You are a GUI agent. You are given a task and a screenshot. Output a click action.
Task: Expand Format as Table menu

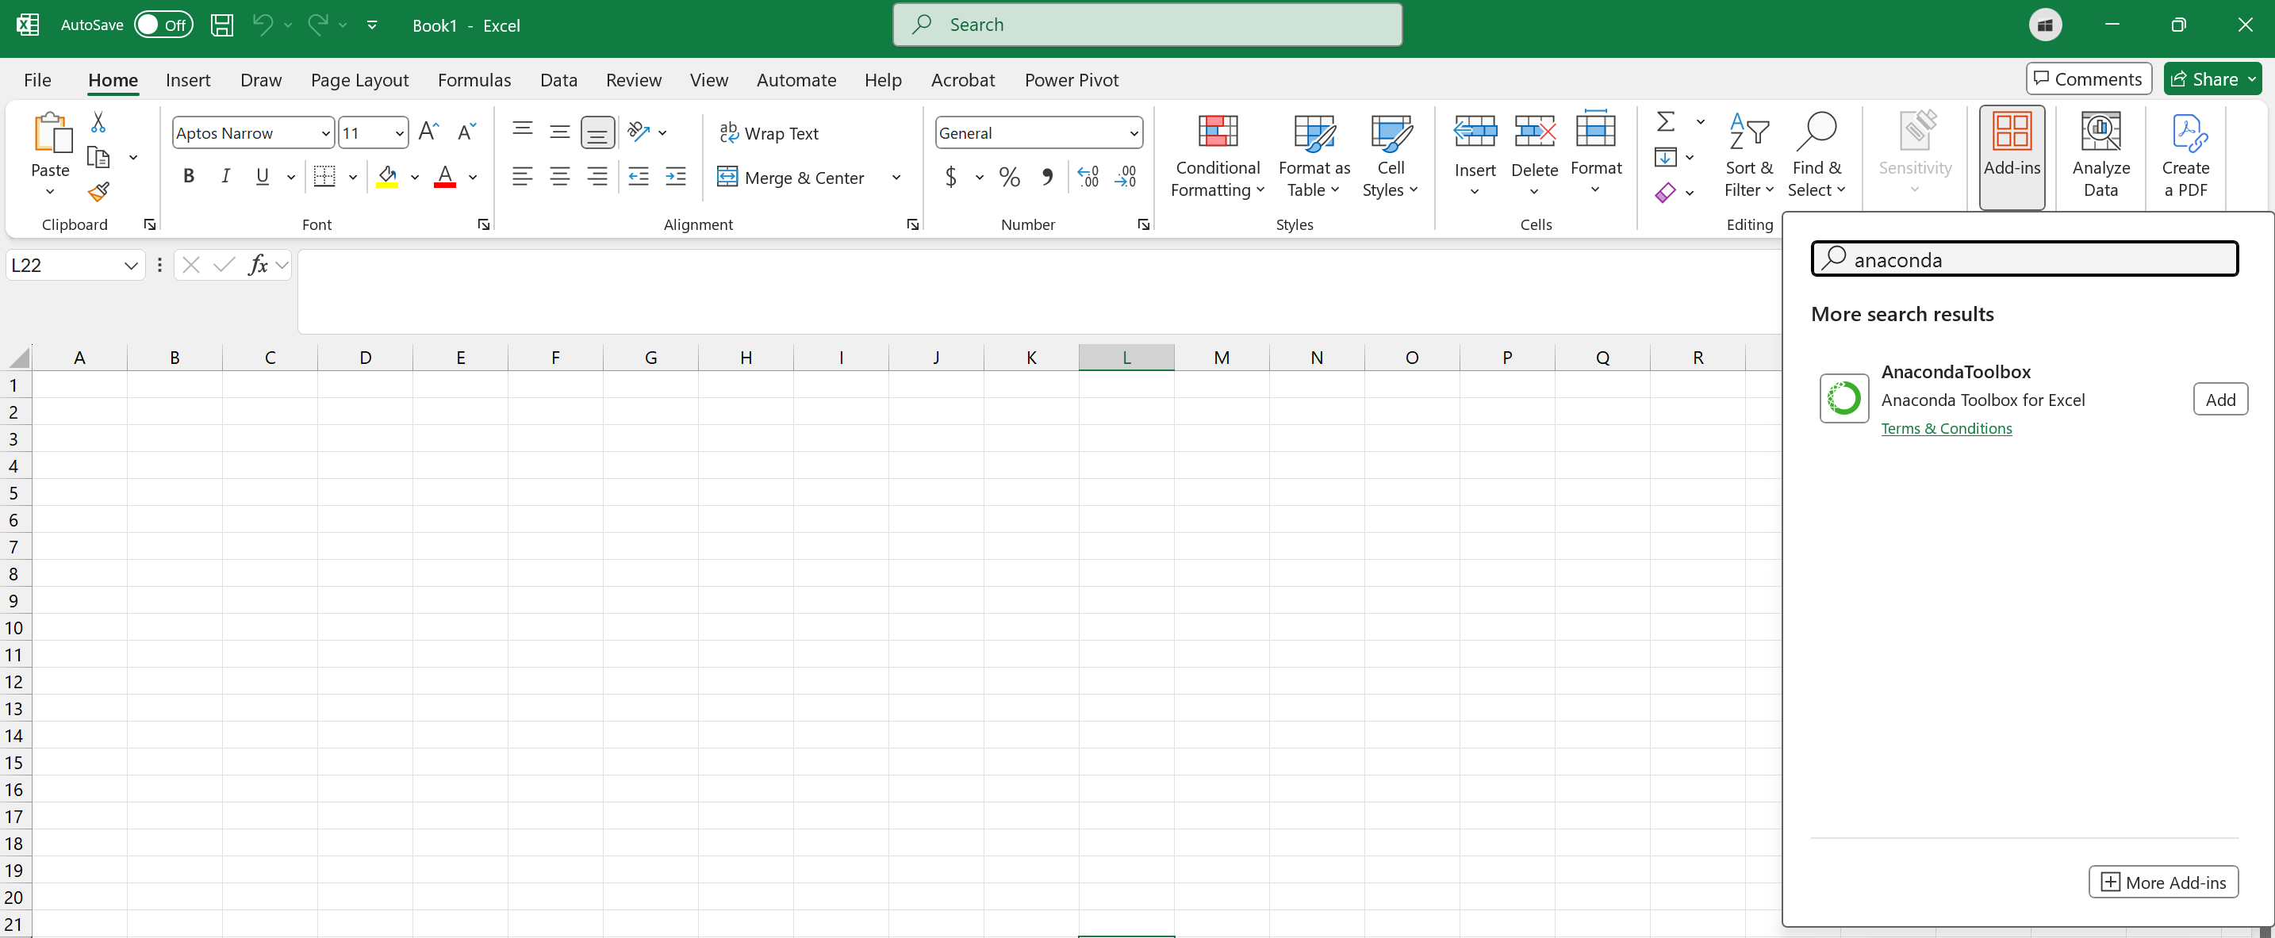pyautogui.click(x=1314, y=155)
